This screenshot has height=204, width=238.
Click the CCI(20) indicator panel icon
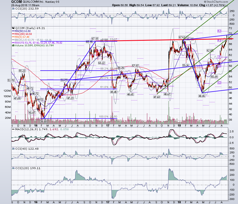point(13,9)
